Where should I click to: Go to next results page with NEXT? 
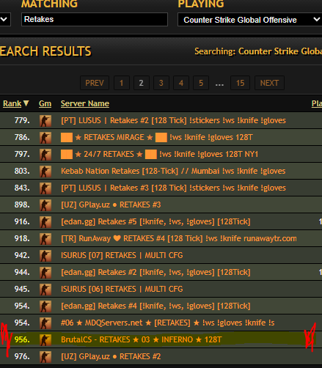click(x=269, y=83)
